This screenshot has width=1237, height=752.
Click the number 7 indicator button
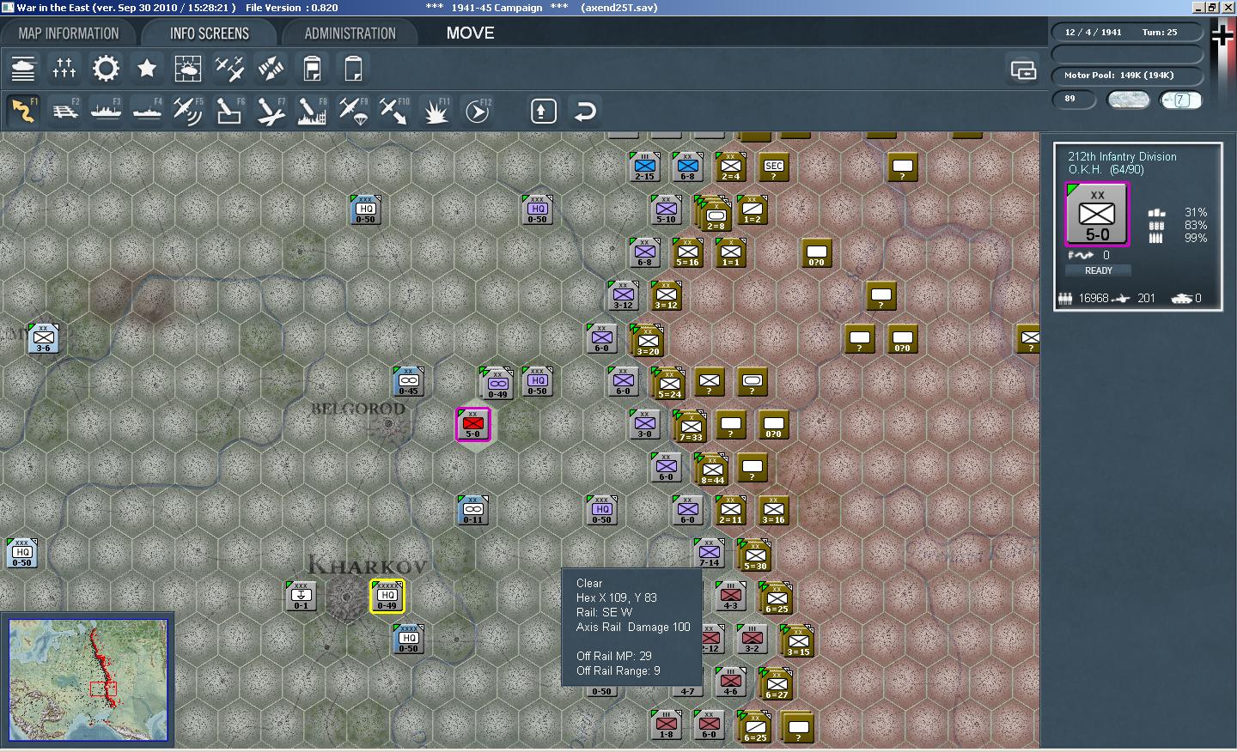1181,100
